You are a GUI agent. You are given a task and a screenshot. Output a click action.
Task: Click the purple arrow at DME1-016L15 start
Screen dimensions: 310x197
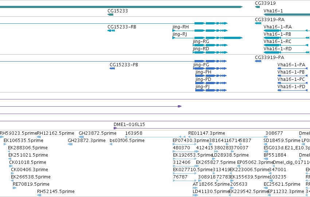point(115,128)
